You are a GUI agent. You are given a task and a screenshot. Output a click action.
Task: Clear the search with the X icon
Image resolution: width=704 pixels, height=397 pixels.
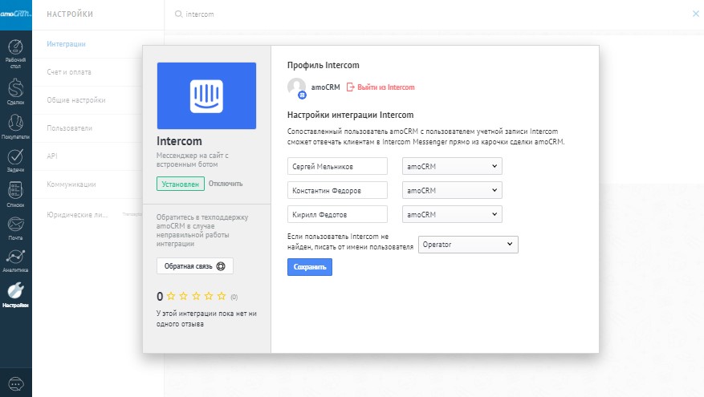(x=695, y=14)
